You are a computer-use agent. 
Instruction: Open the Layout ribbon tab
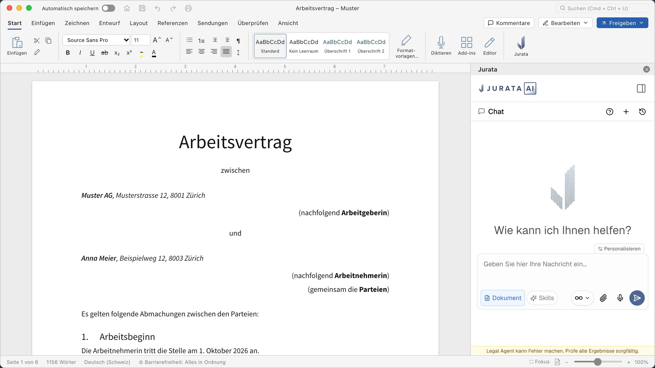(x=139, y=23)
